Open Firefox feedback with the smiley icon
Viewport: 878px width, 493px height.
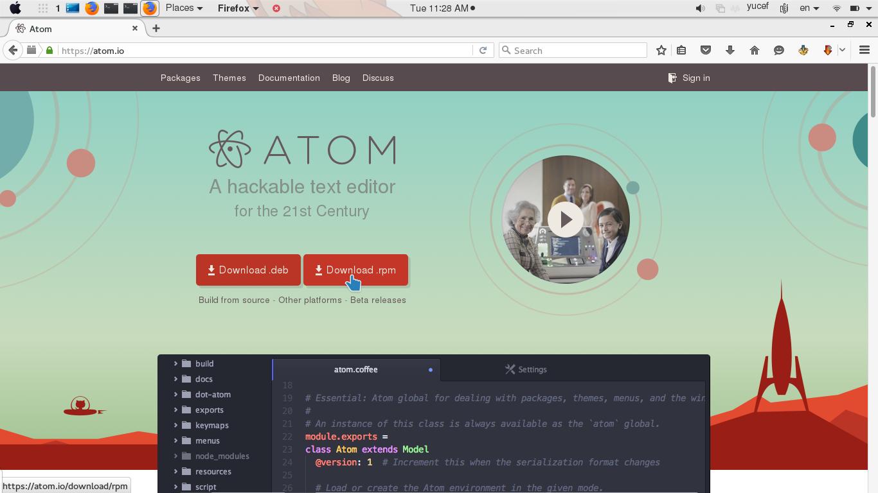(778, 50)
